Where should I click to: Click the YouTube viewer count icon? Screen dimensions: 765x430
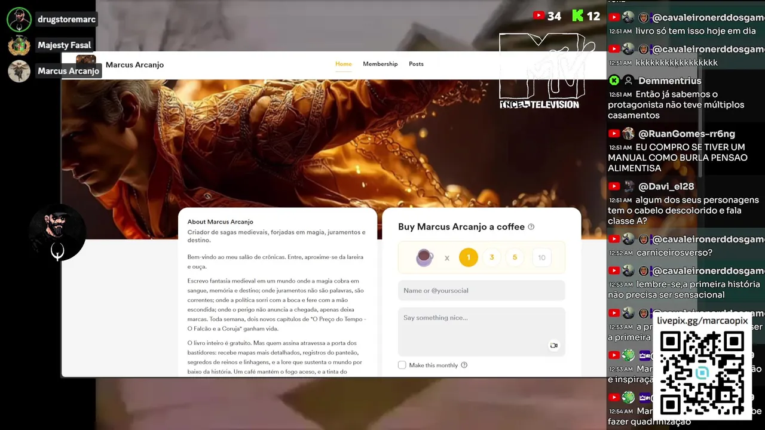(x=538, y=16)
